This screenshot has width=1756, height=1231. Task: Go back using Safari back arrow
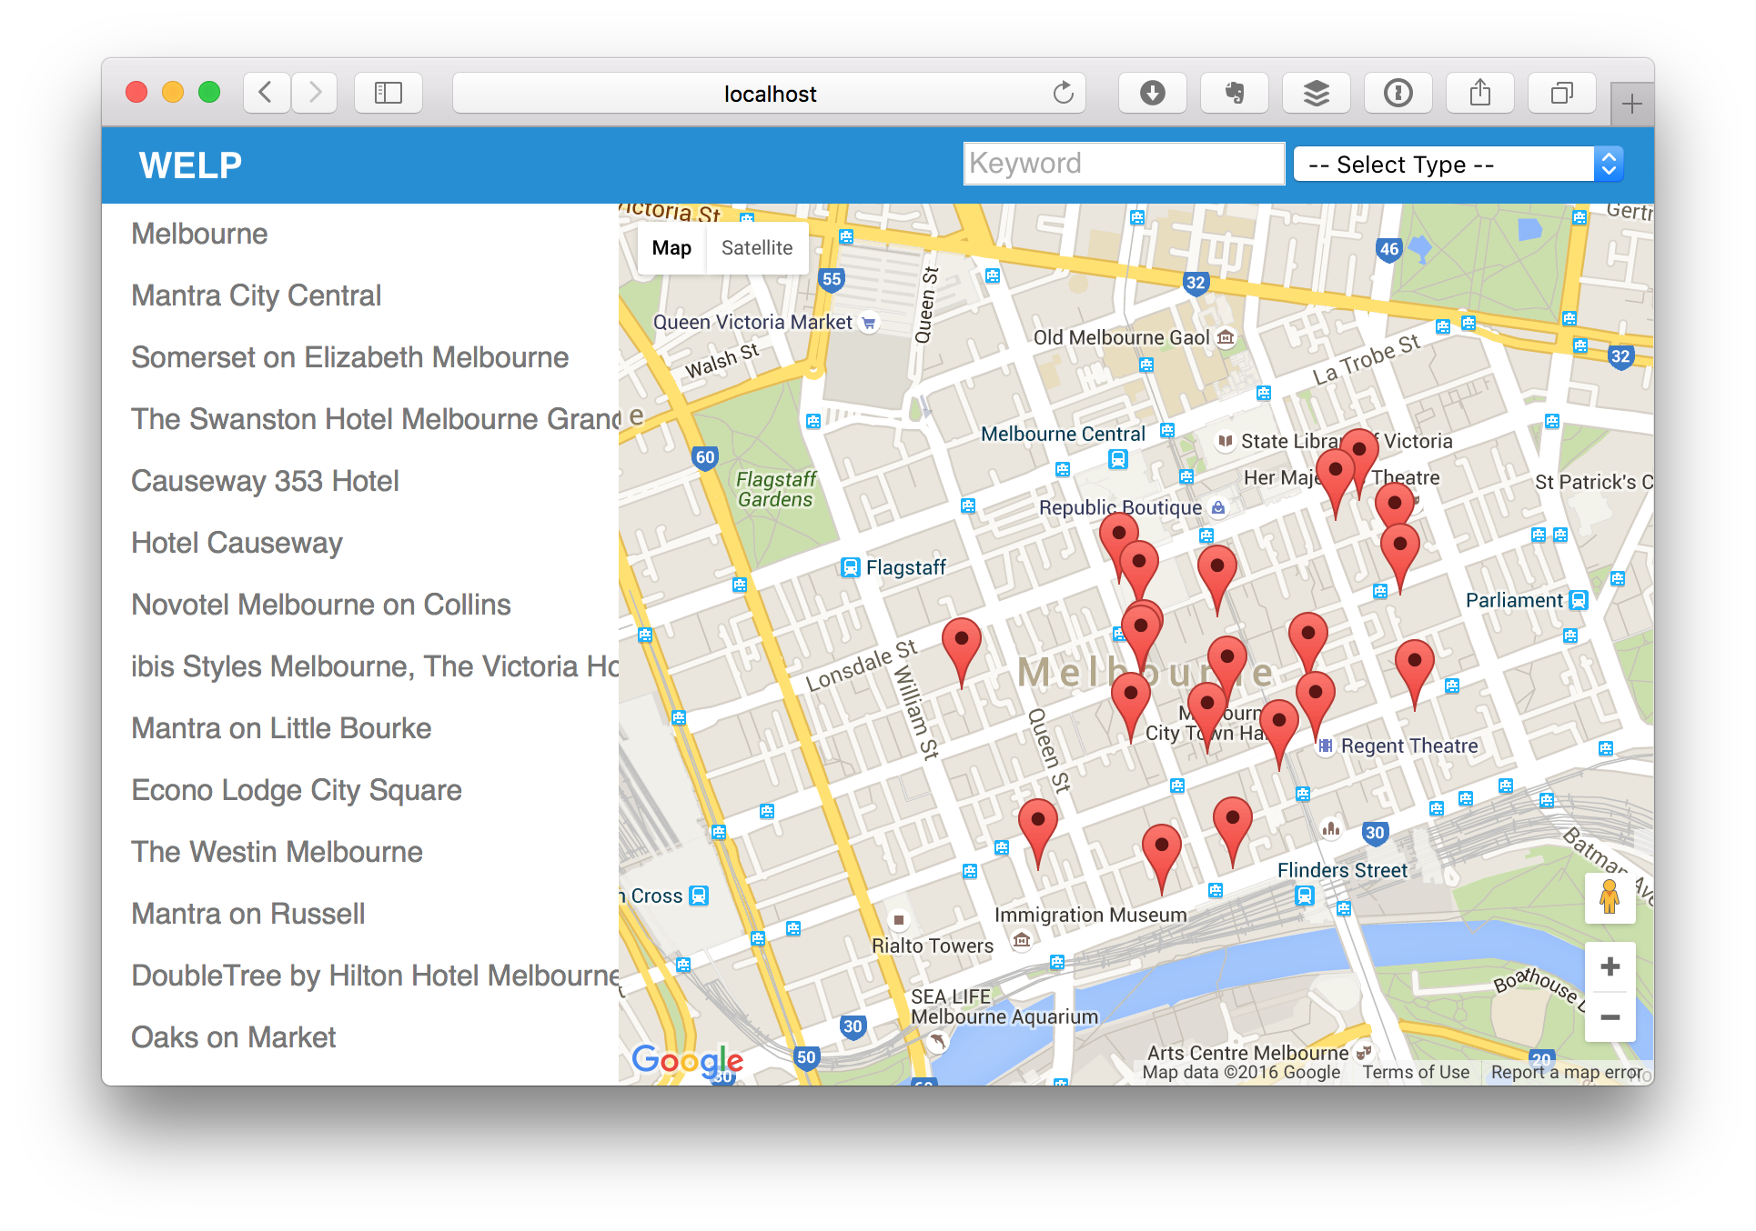click(267, 93)
